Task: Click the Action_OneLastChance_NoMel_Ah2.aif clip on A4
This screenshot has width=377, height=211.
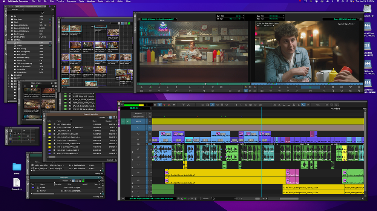Action: tap(225, 173)
